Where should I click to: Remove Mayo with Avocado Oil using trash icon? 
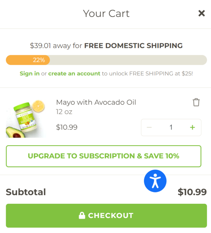[196, 102]
